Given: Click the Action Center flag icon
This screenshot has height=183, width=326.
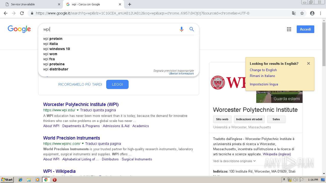Looking at the screenshot, I should point(302,180).
